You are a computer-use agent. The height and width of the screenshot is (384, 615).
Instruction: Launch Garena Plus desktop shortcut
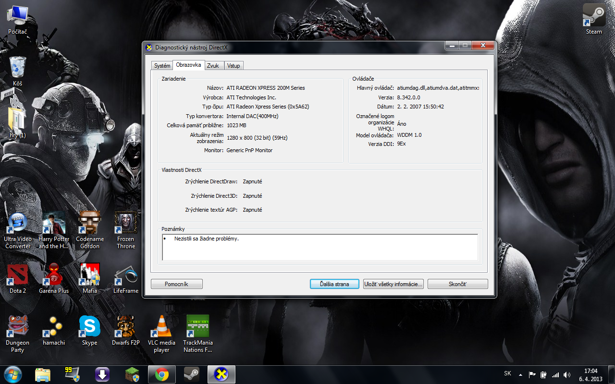point(54,278)
